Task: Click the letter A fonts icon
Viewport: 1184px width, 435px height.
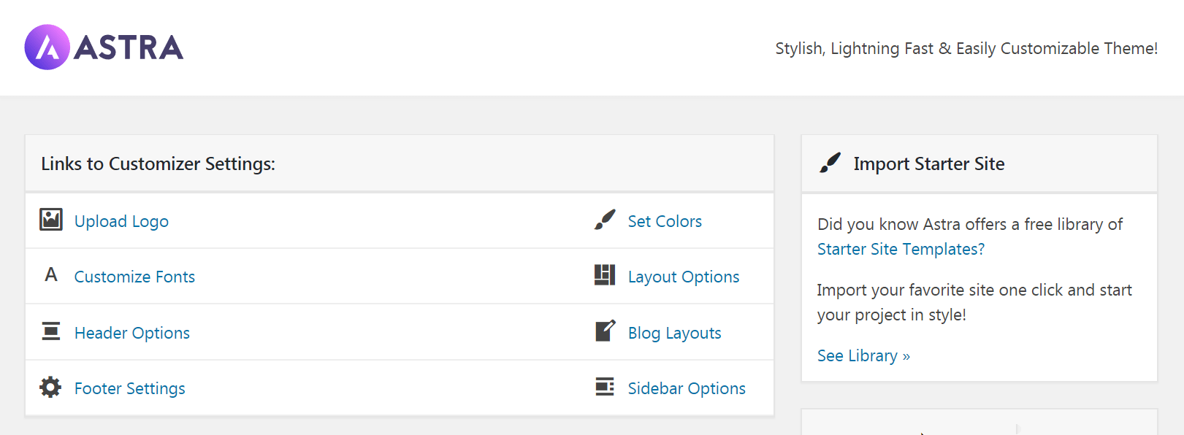Action: 50,274
